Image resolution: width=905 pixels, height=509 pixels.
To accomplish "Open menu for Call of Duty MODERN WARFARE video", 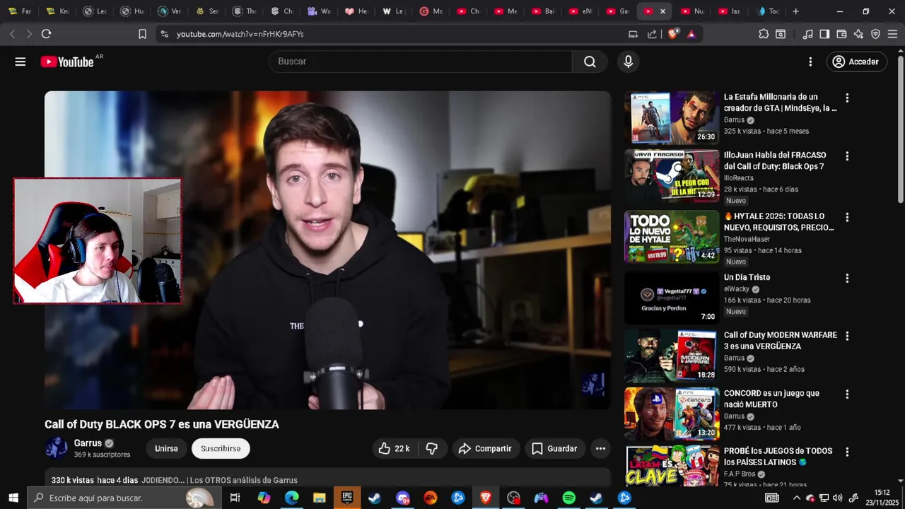I will tap(847, 337).
